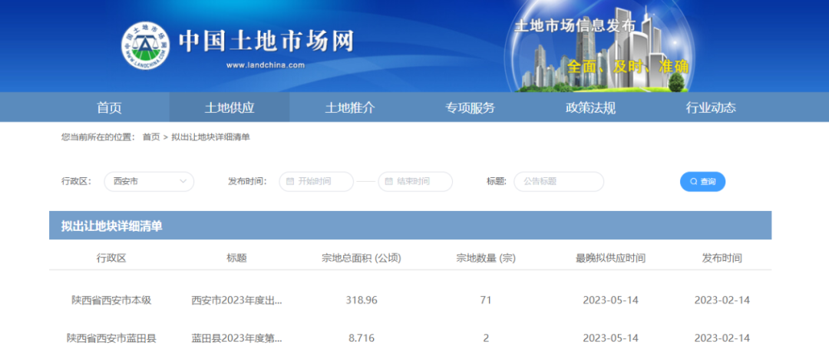Click the 结束时间 end date field

[415, 181]
